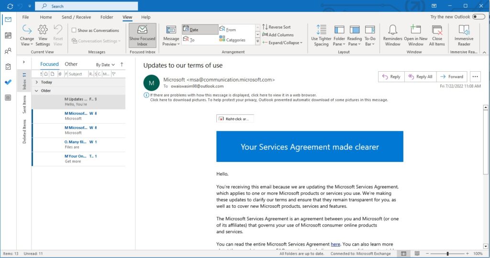This screenshot has height=258, width=490.
Task: Switch to Folder ribbon tab
Action: (107, 17)
